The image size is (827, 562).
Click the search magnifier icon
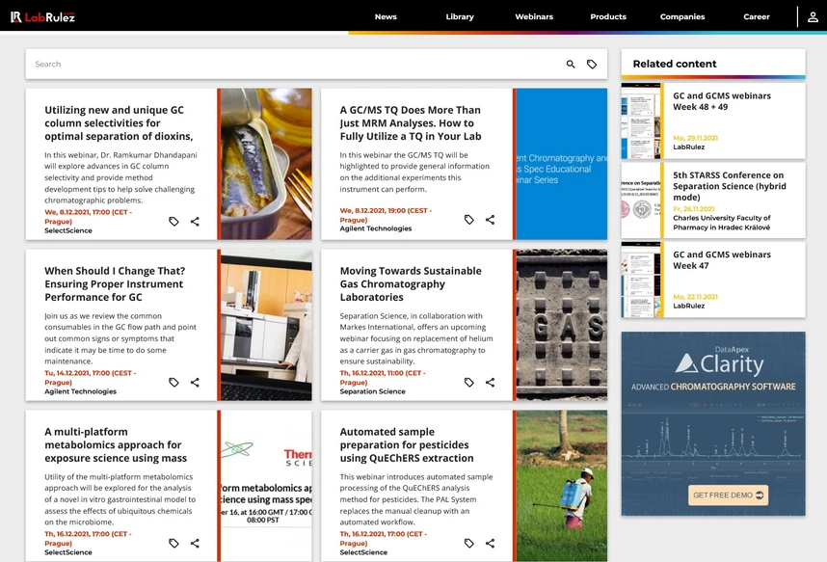(x=571, y=65)
